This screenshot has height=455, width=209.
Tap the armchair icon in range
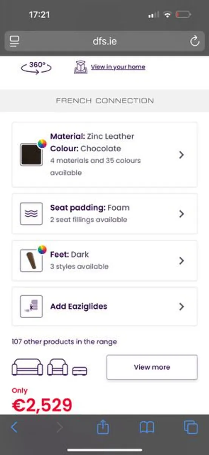pos(57,367)
